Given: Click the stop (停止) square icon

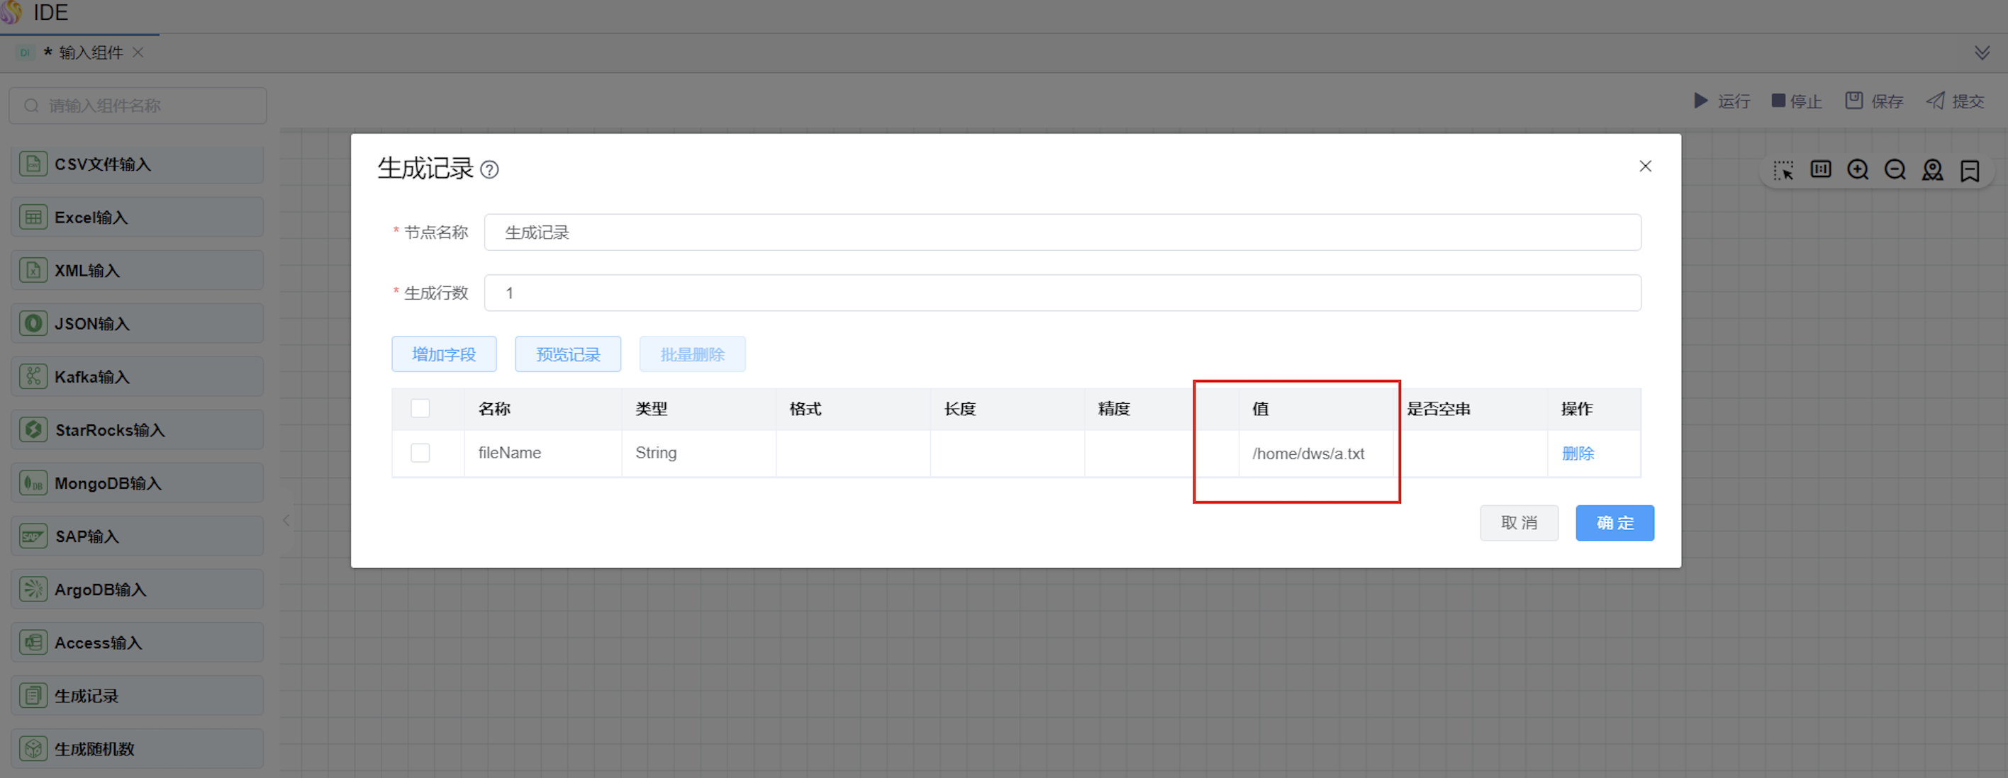Looking at the screenshot, I should [x=1778, y=101].
